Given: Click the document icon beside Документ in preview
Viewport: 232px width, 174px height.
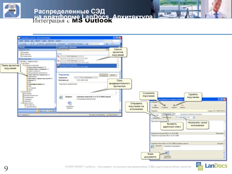Looking at the screenshot, I should pos(61,97).
